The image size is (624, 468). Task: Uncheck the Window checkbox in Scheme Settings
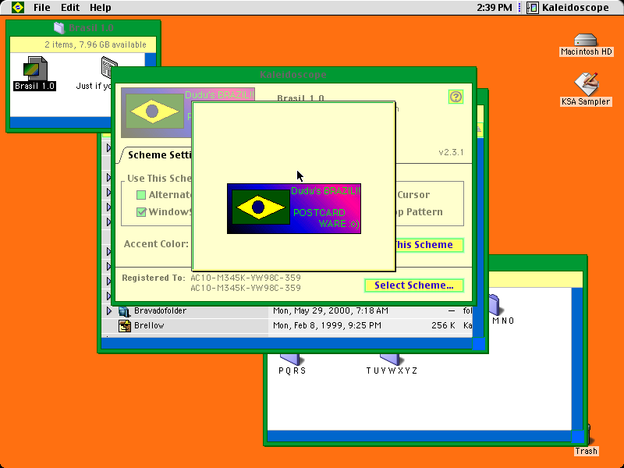coord(141,212)
